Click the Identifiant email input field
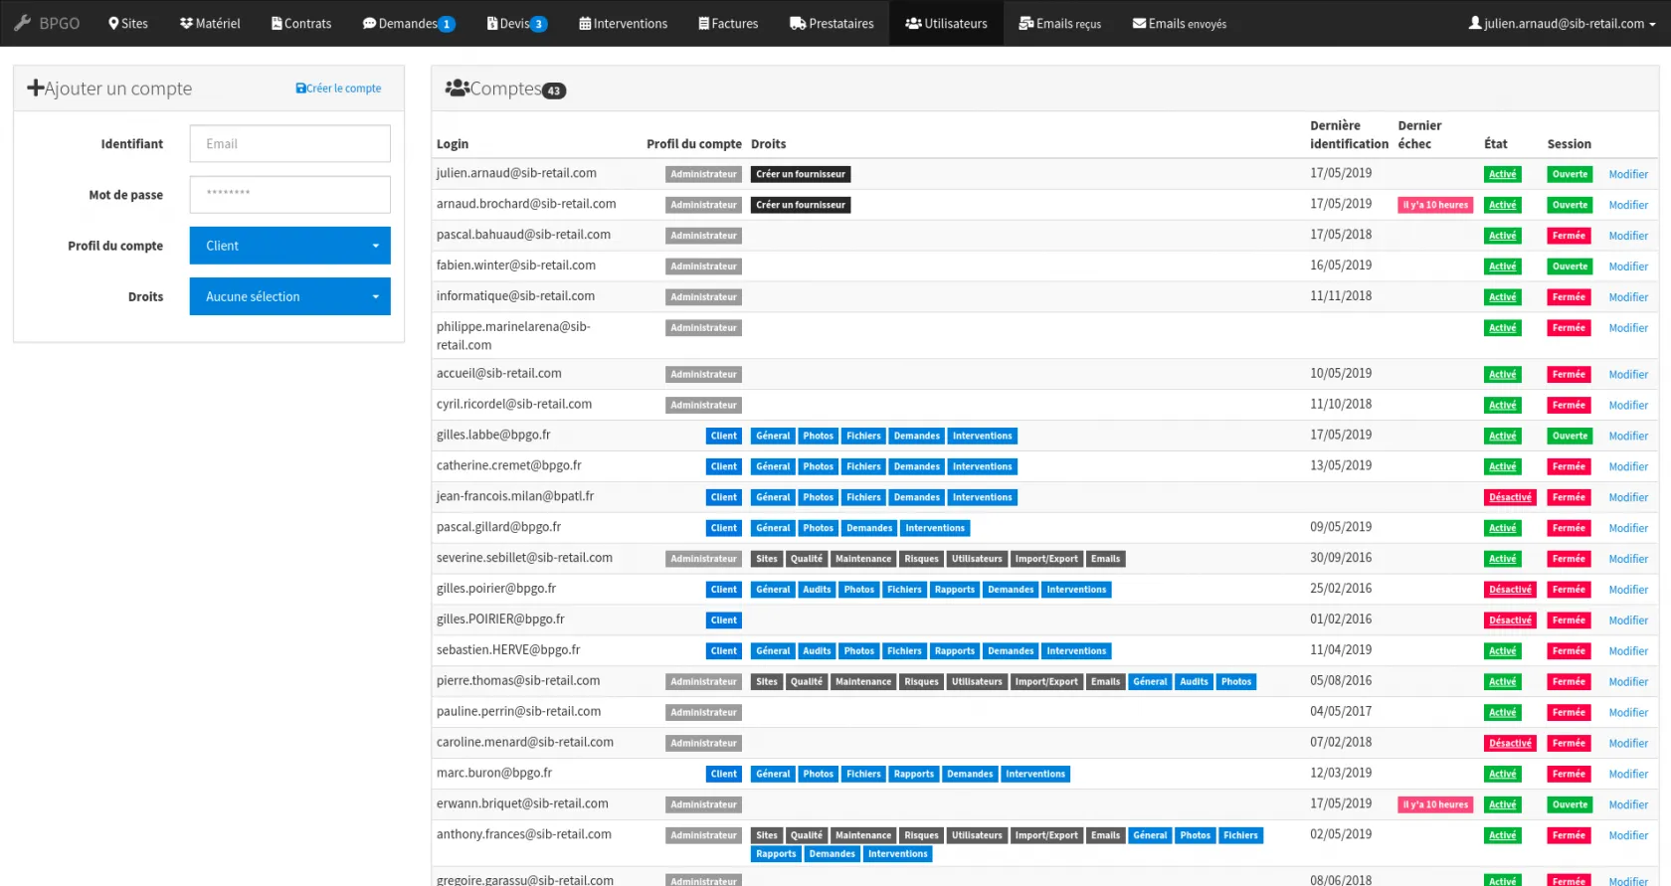Image resolution: width=1671 pixels, height=886 pixels. click(289, 144)
